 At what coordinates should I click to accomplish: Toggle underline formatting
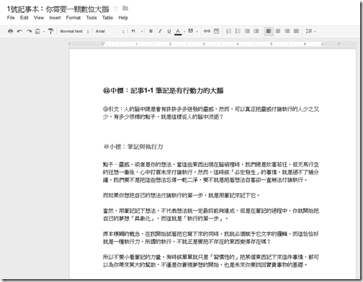(x=169, y=31)
